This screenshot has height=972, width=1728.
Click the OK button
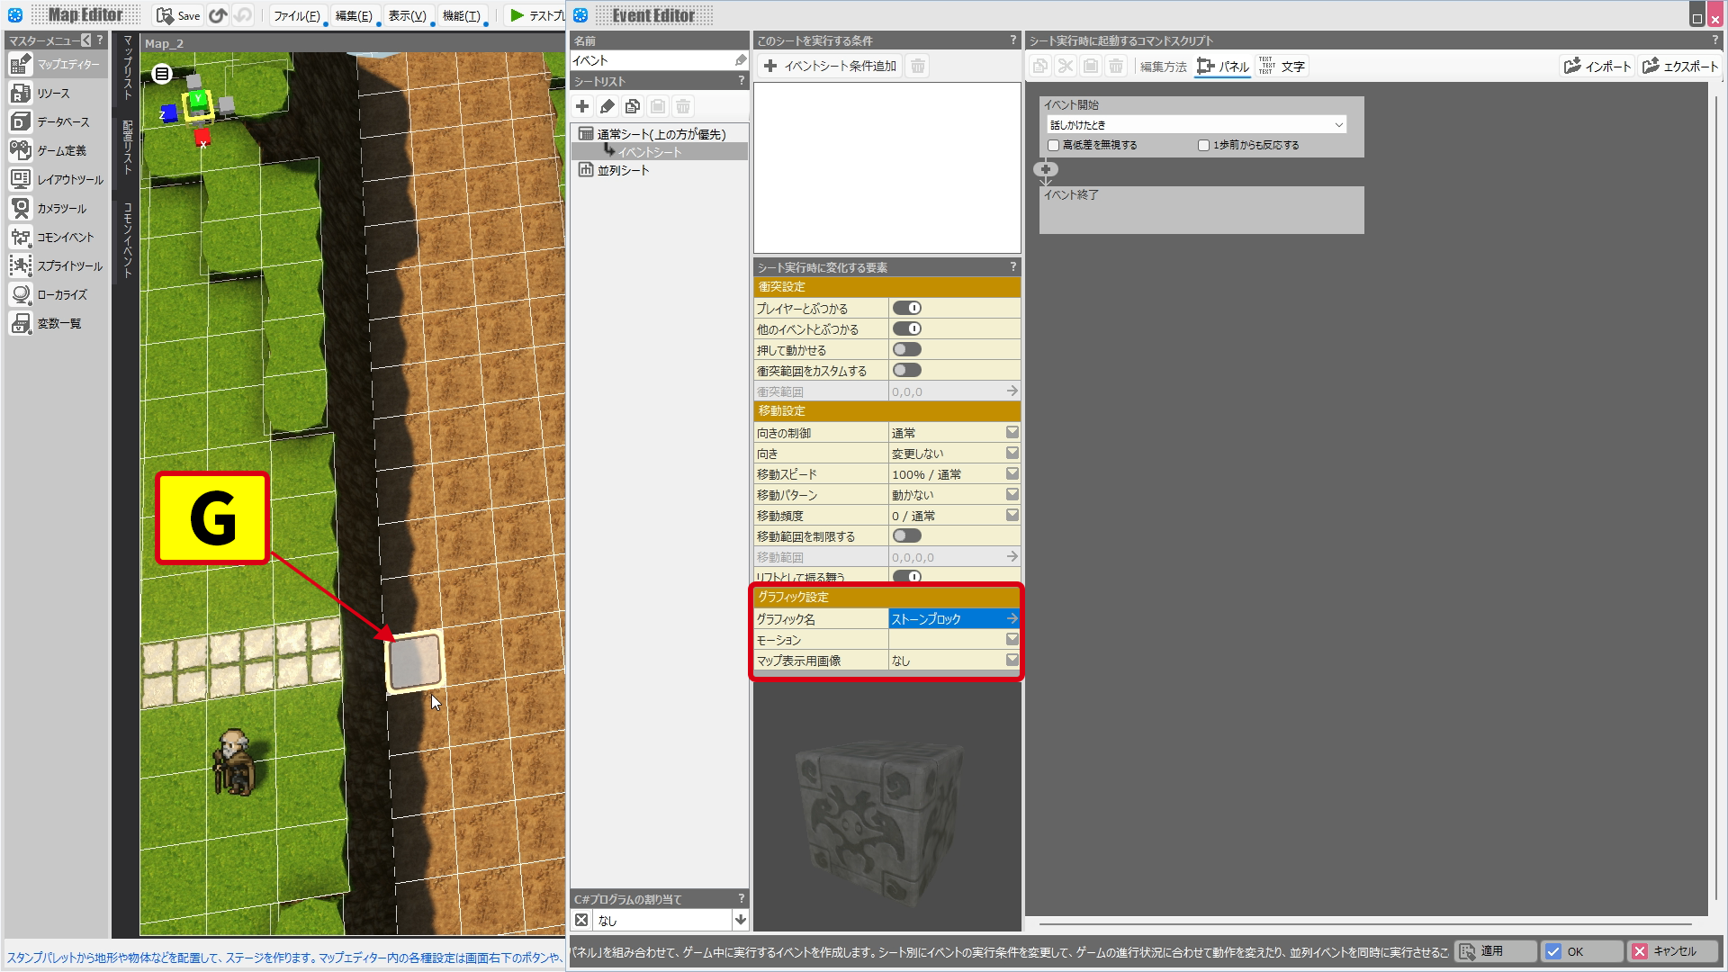pos(1582,951)
